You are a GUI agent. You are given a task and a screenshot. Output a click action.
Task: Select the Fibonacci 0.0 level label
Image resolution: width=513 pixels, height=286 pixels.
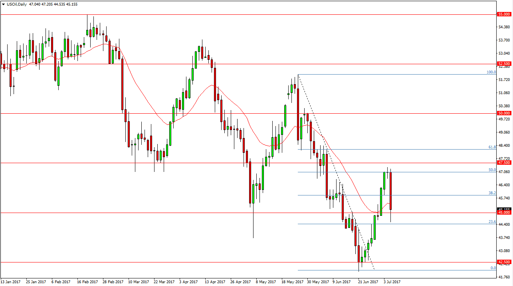pos(493,268)
